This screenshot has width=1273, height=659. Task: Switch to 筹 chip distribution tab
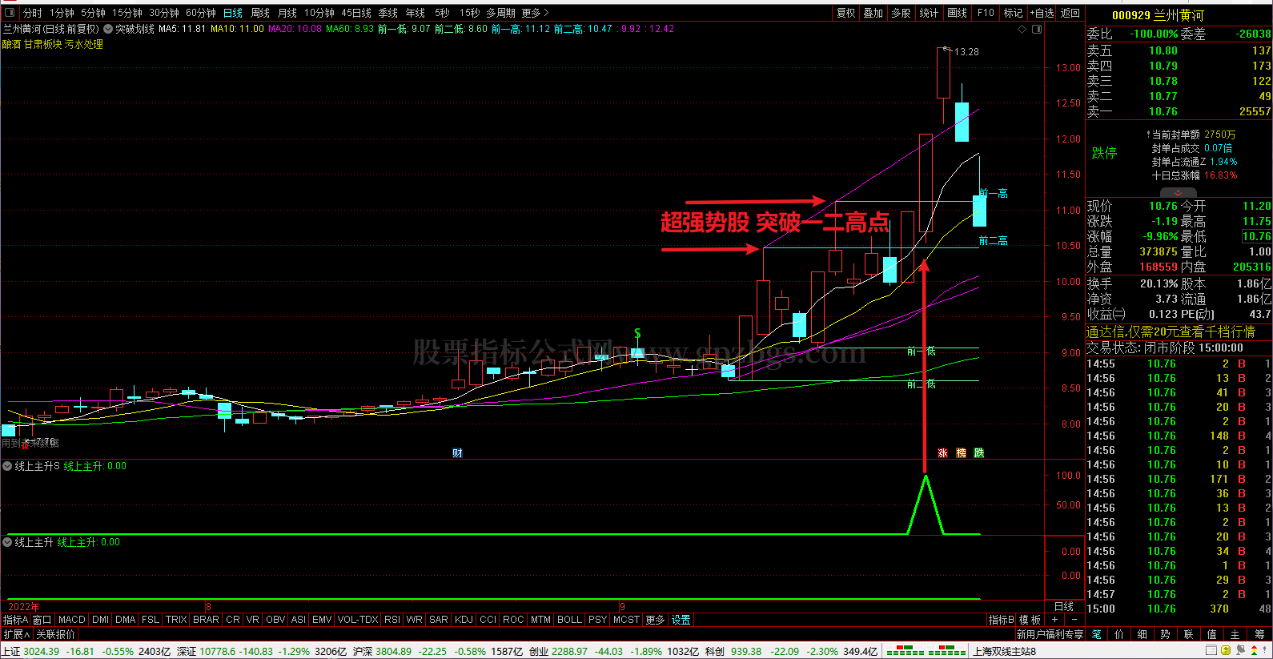(1260, 634)
